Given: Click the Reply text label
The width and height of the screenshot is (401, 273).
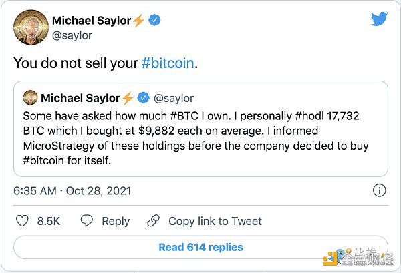Looking at the screenshot, I should (x=116, y=221).
